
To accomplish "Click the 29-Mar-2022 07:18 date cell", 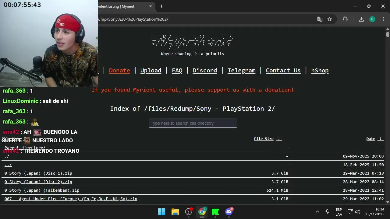I will tap(363, 173).
